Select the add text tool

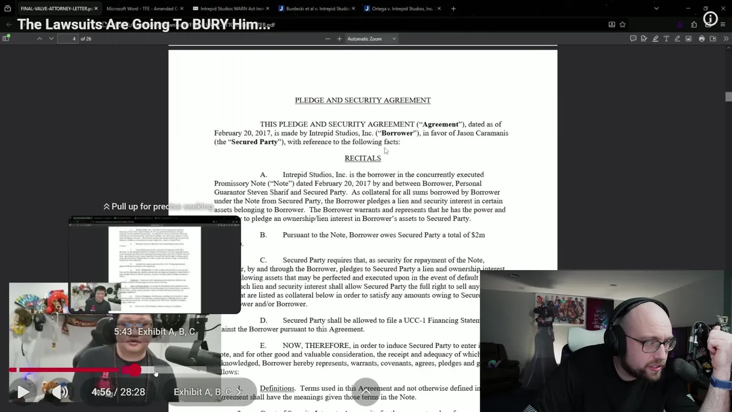666,38
